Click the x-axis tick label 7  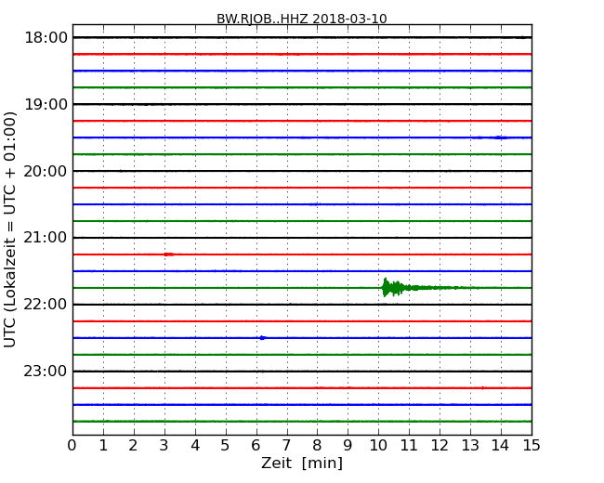click(286, 446)
